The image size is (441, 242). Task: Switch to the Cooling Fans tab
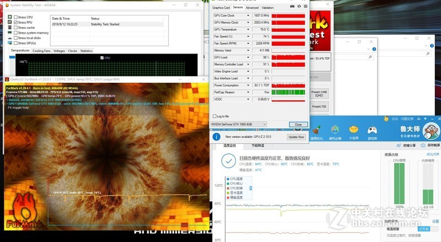coord(41,51)
